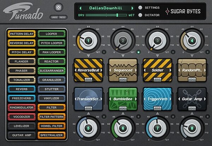
Task: Toggle the LED above knob 6
Action: pyautogui.click(x=139, y=117)
